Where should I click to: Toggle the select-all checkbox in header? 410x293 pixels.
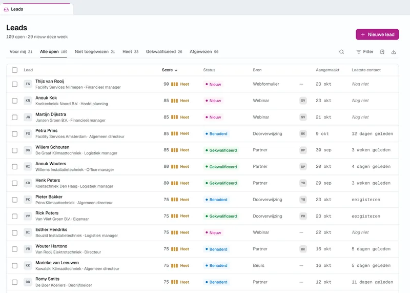coord(15,70)
